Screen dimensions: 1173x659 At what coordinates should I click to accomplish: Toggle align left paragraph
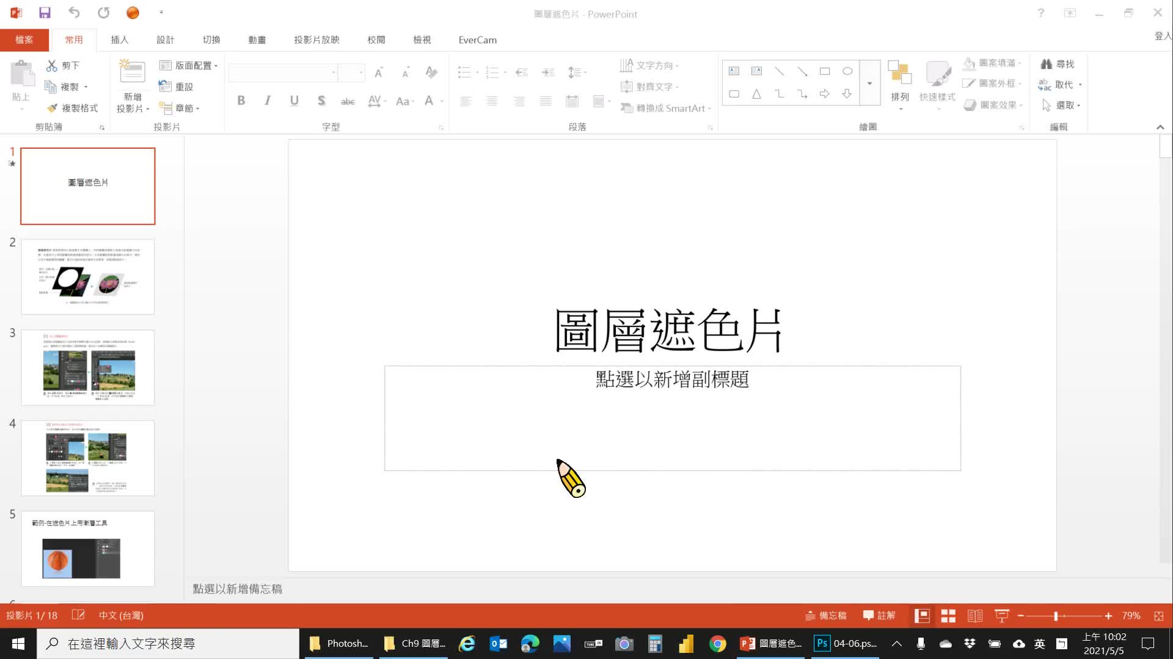pyautogui.click(x=466, y=101)
